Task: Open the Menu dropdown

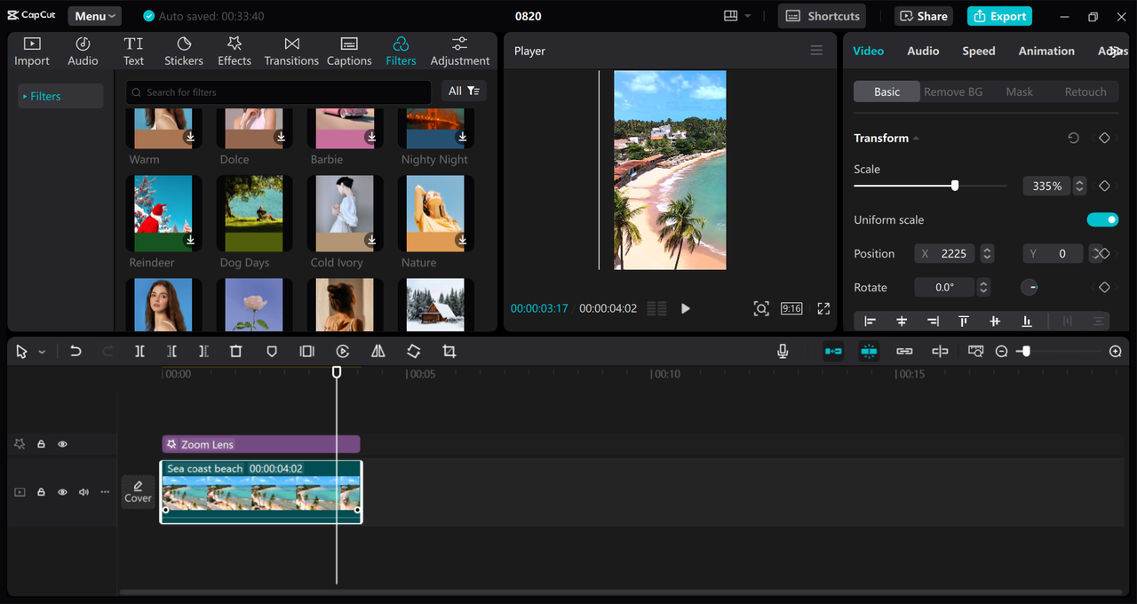Action: tap(95, 16)
